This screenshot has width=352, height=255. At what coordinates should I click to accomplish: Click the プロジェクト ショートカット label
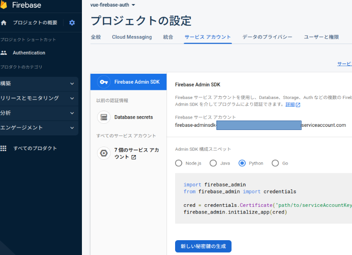[x=28, y=40]
